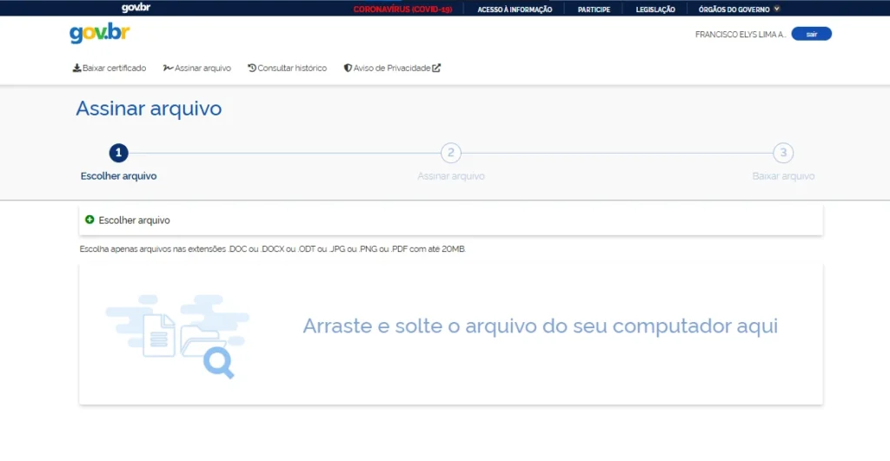Click the external link icon after Aviso de Privacidade

[436, 68]
